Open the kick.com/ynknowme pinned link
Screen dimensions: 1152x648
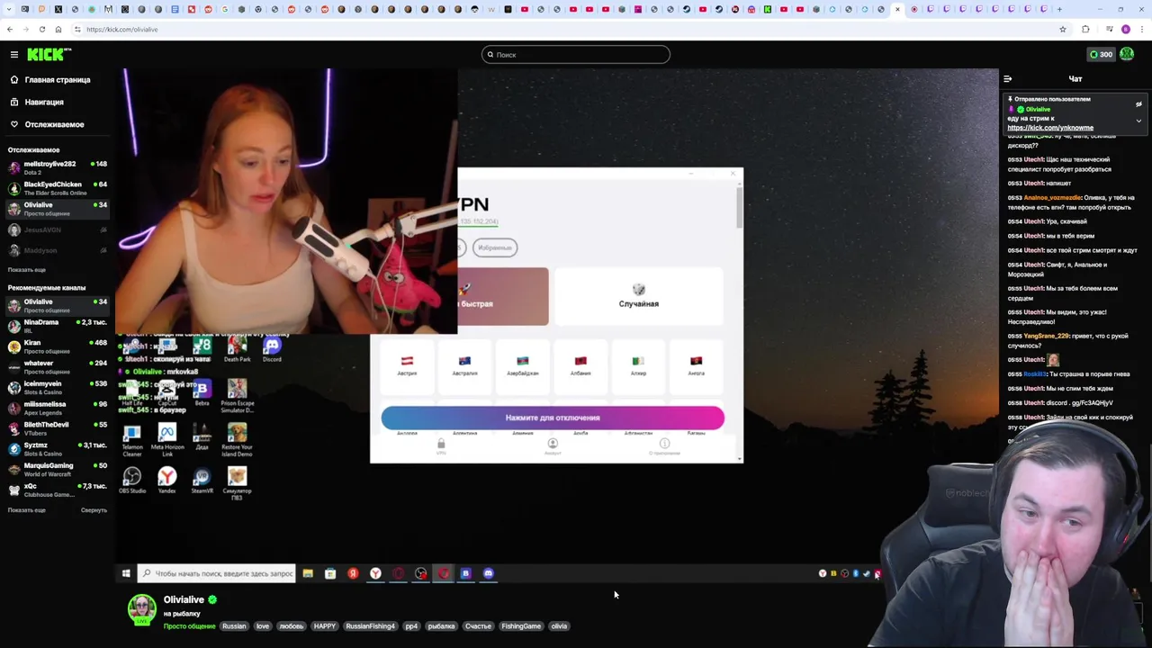pyautogui.click(x=1050, y=128)
